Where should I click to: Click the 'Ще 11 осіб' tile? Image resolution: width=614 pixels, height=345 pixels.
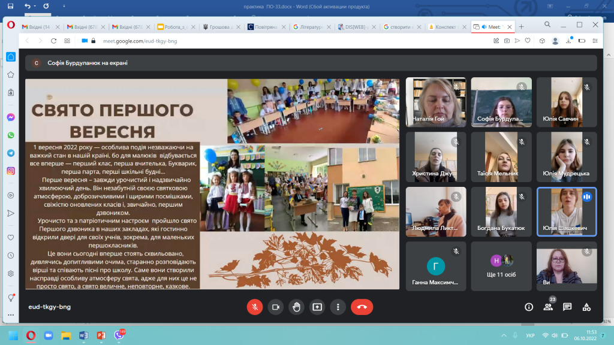[501, 266]
